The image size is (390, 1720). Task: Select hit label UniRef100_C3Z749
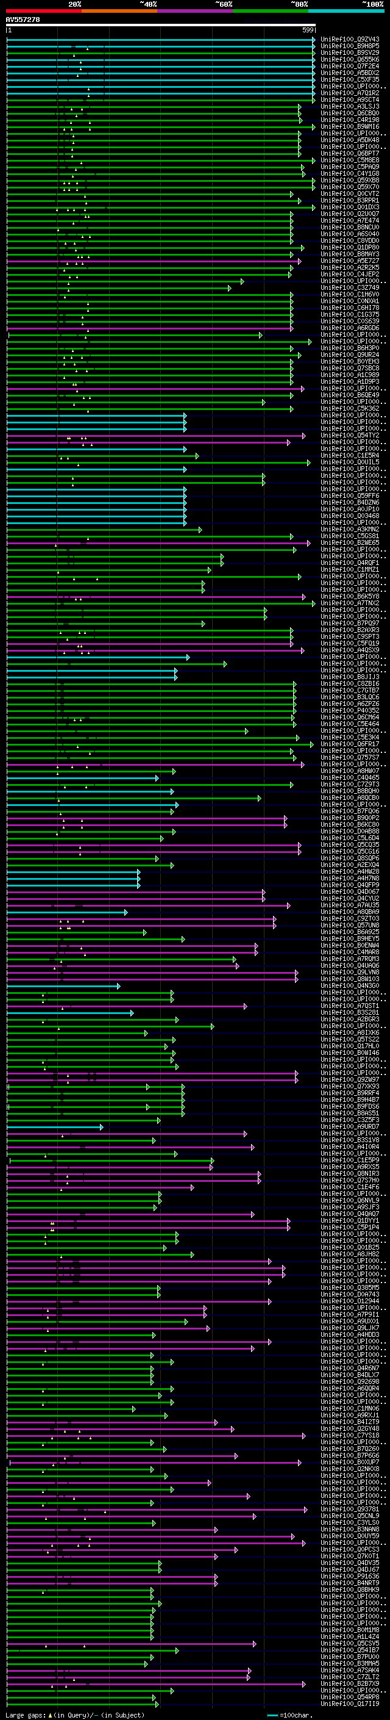[350, 288]
